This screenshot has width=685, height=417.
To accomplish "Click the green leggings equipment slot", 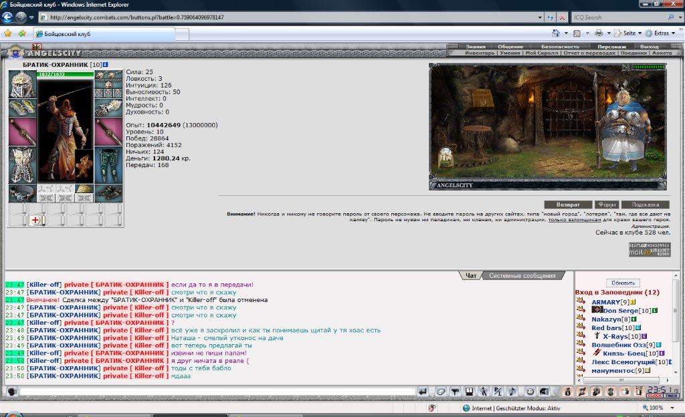I will (x=109, y=165).
